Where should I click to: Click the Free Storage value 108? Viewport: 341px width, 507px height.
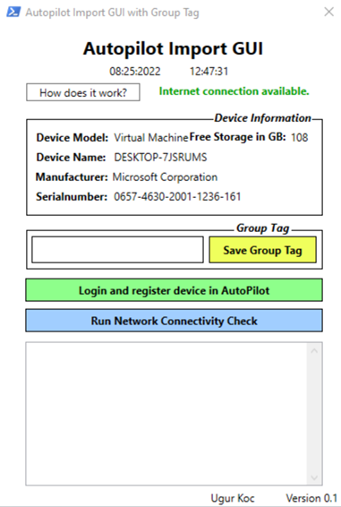click(299, 137)
